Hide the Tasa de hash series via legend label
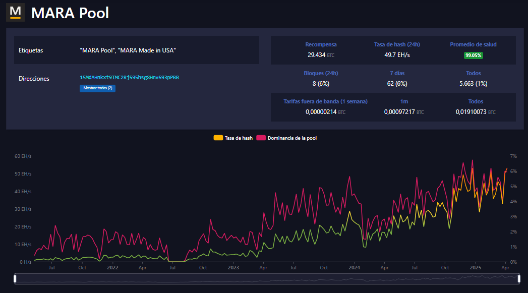The height and width of the screenshot is (293, 528). [239, 138]
